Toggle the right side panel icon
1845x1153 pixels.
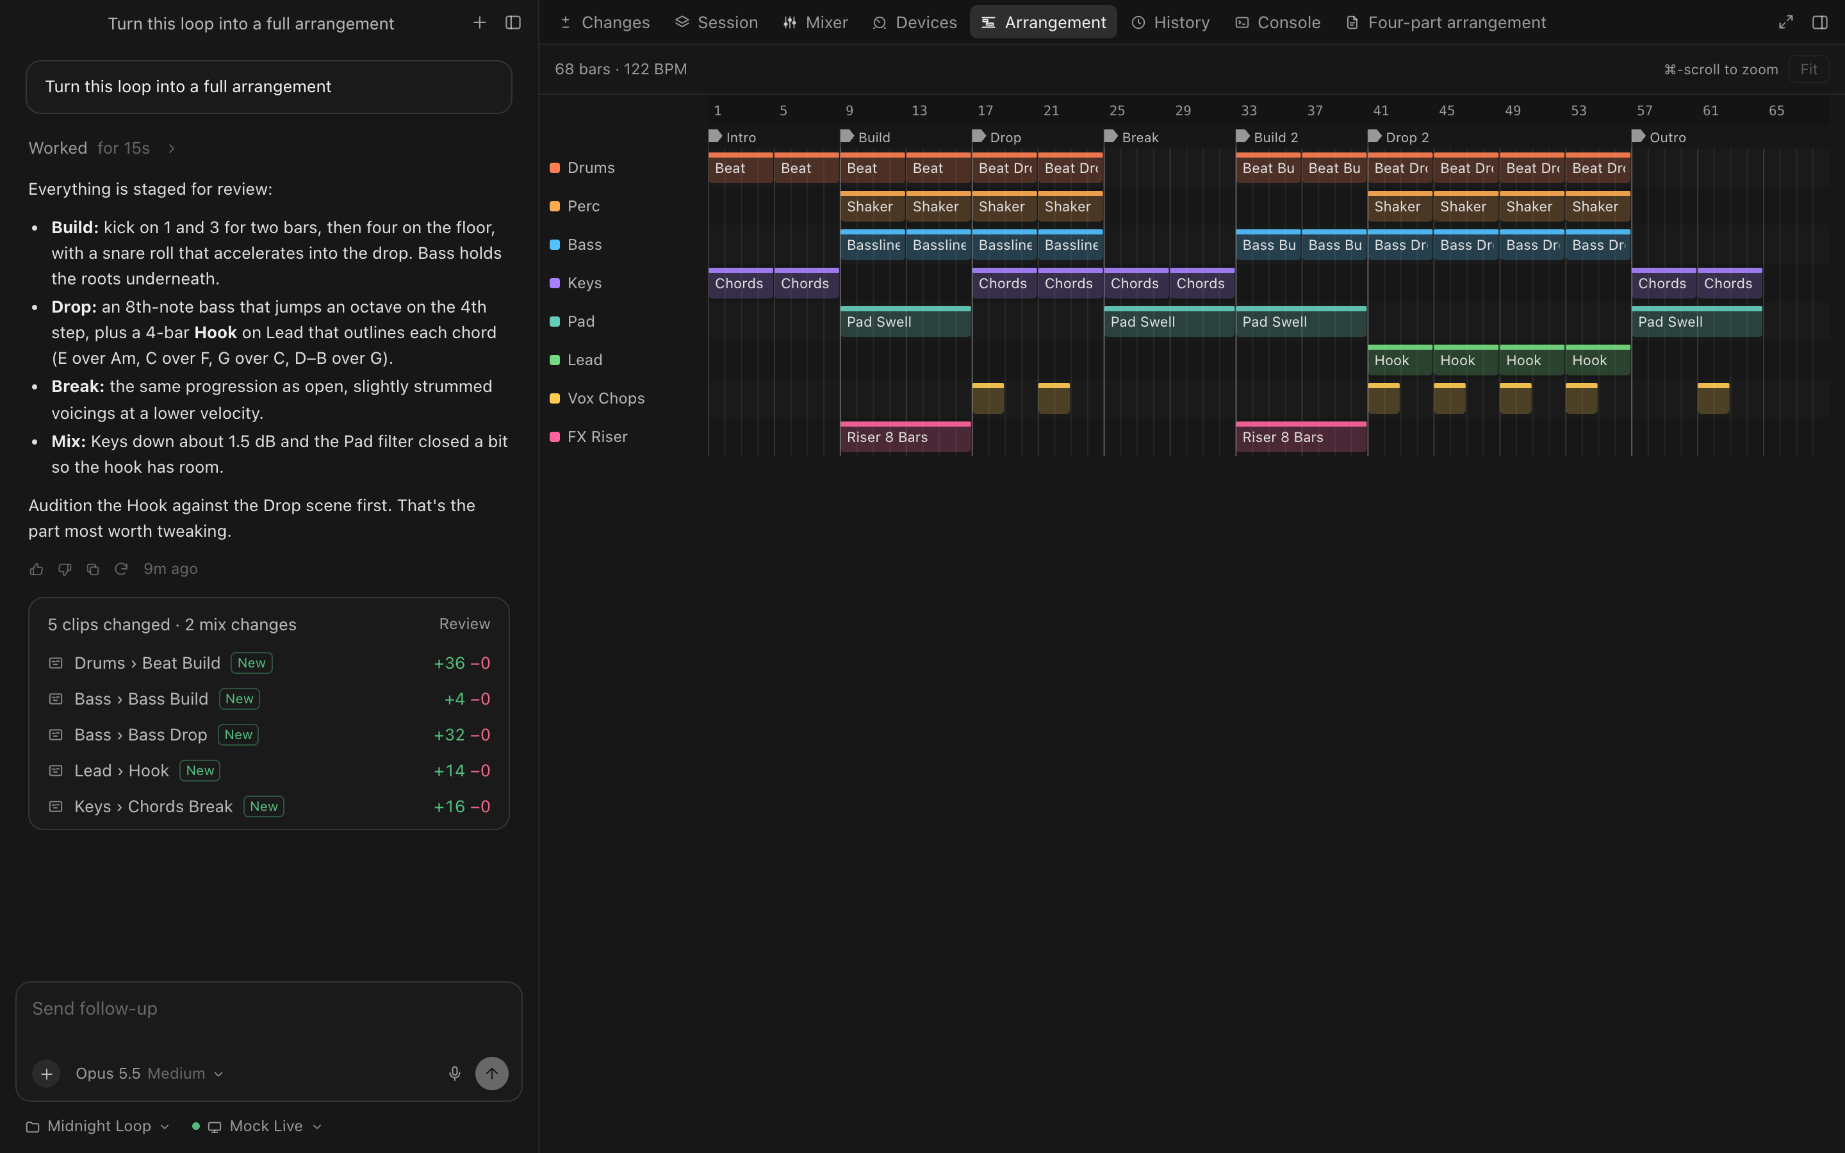[x=1820, y=23]
